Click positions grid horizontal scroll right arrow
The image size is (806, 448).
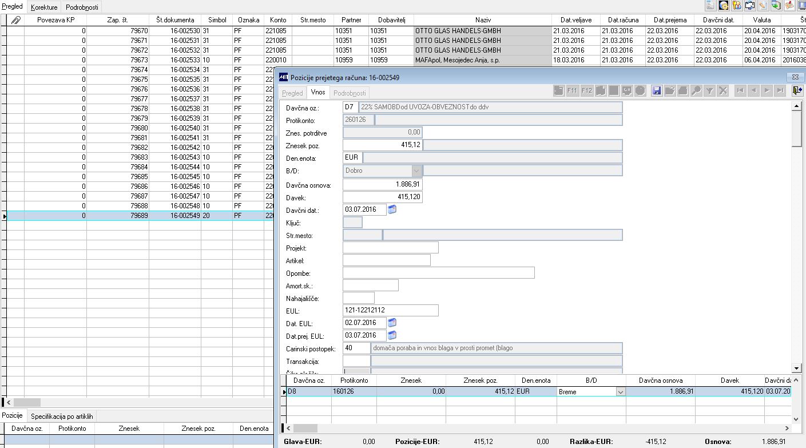(x=787, y=428)
